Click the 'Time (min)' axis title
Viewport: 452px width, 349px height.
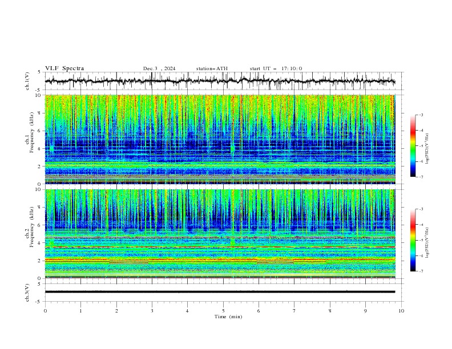pos(228,316)
